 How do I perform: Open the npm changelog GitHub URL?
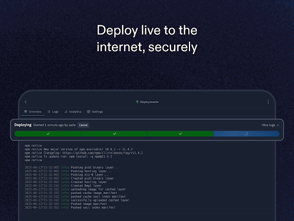[103, 153]
